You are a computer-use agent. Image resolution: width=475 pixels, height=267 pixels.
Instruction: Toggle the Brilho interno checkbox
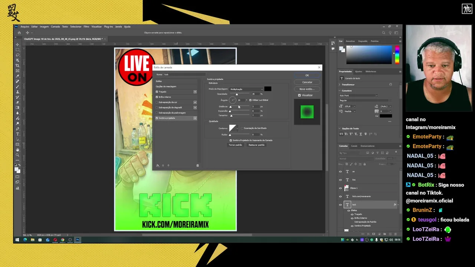157,97
